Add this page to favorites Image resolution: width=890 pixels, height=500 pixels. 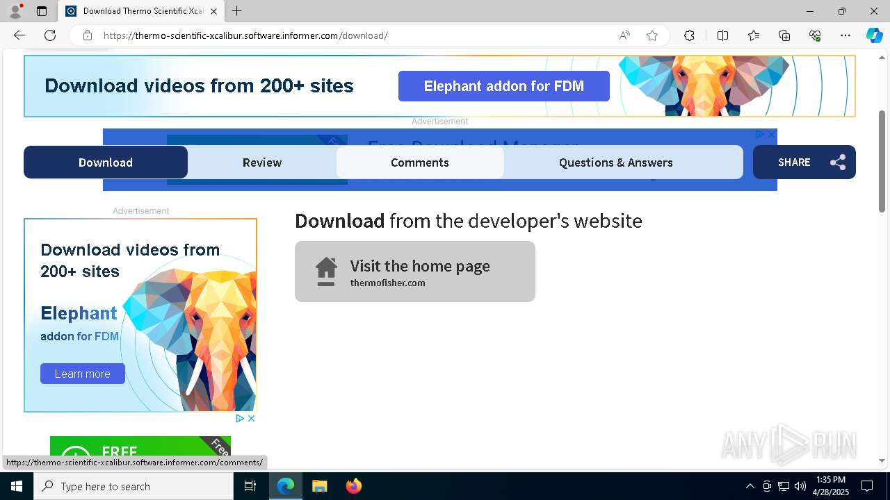(652, 35)
